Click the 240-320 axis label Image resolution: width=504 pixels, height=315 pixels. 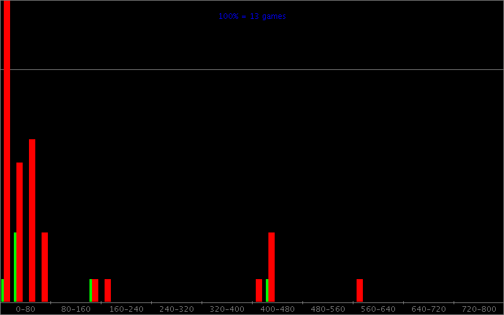pyautogui.click(x=176, y=309)
